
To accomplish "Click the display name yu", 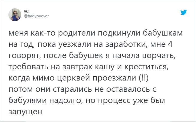I will click(26, 11).
